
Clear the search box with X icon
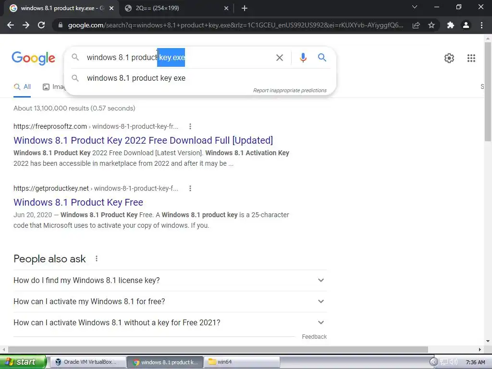click(279, 58)
